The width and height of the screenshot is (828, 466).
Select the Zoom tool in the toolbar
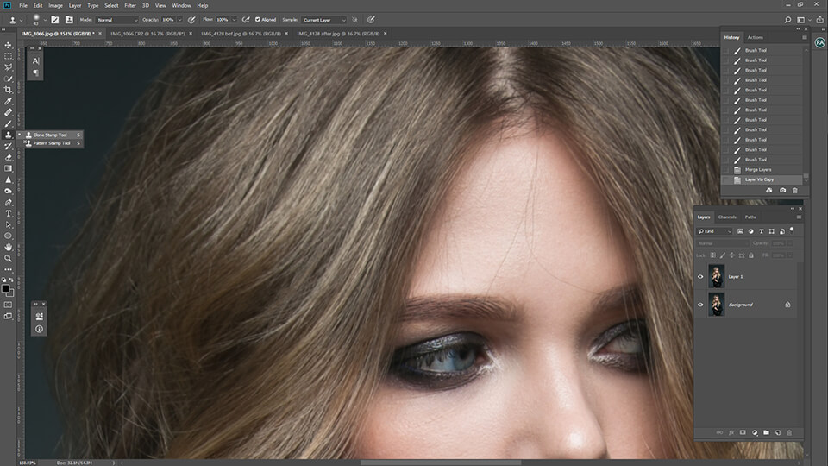[x=8, y=258]
